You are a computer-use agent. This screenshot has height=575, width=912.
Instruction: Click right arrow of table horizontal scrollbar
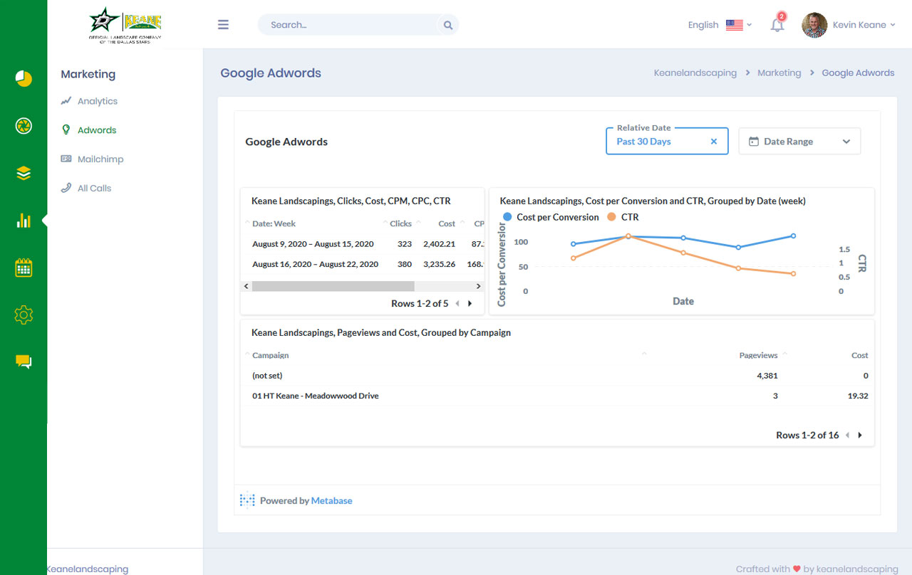479,286
